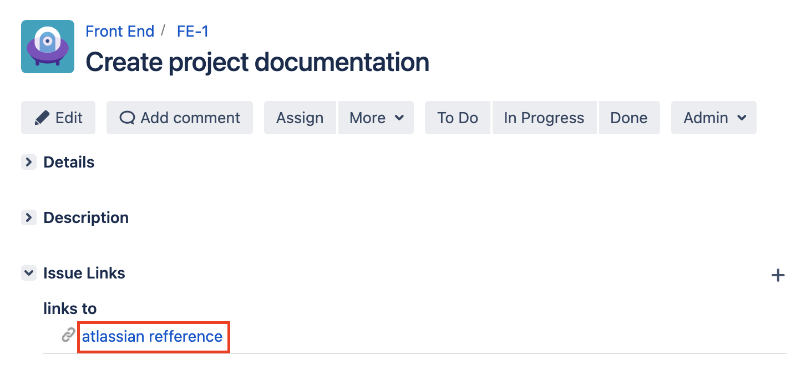811x385 pixels.
Task: Open the Front End project breadcrumb link
Action: (120, 31)
